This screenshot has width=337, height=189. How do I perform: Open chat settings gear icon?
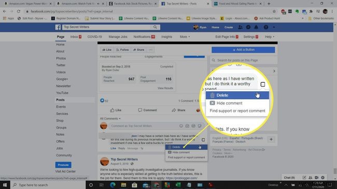pos(323,178)
